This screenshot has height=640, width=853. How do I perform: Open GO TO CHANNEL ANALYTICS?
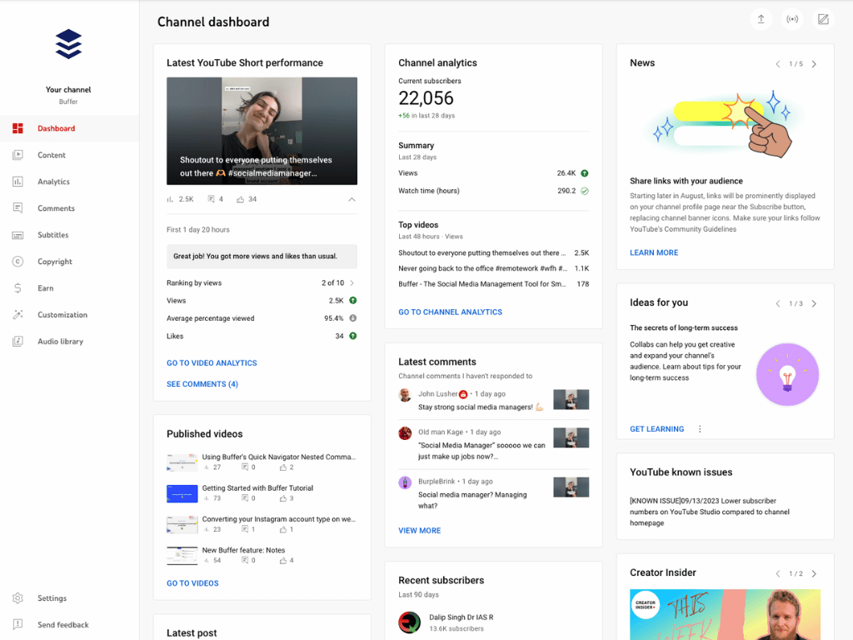[x=450, y=312]
